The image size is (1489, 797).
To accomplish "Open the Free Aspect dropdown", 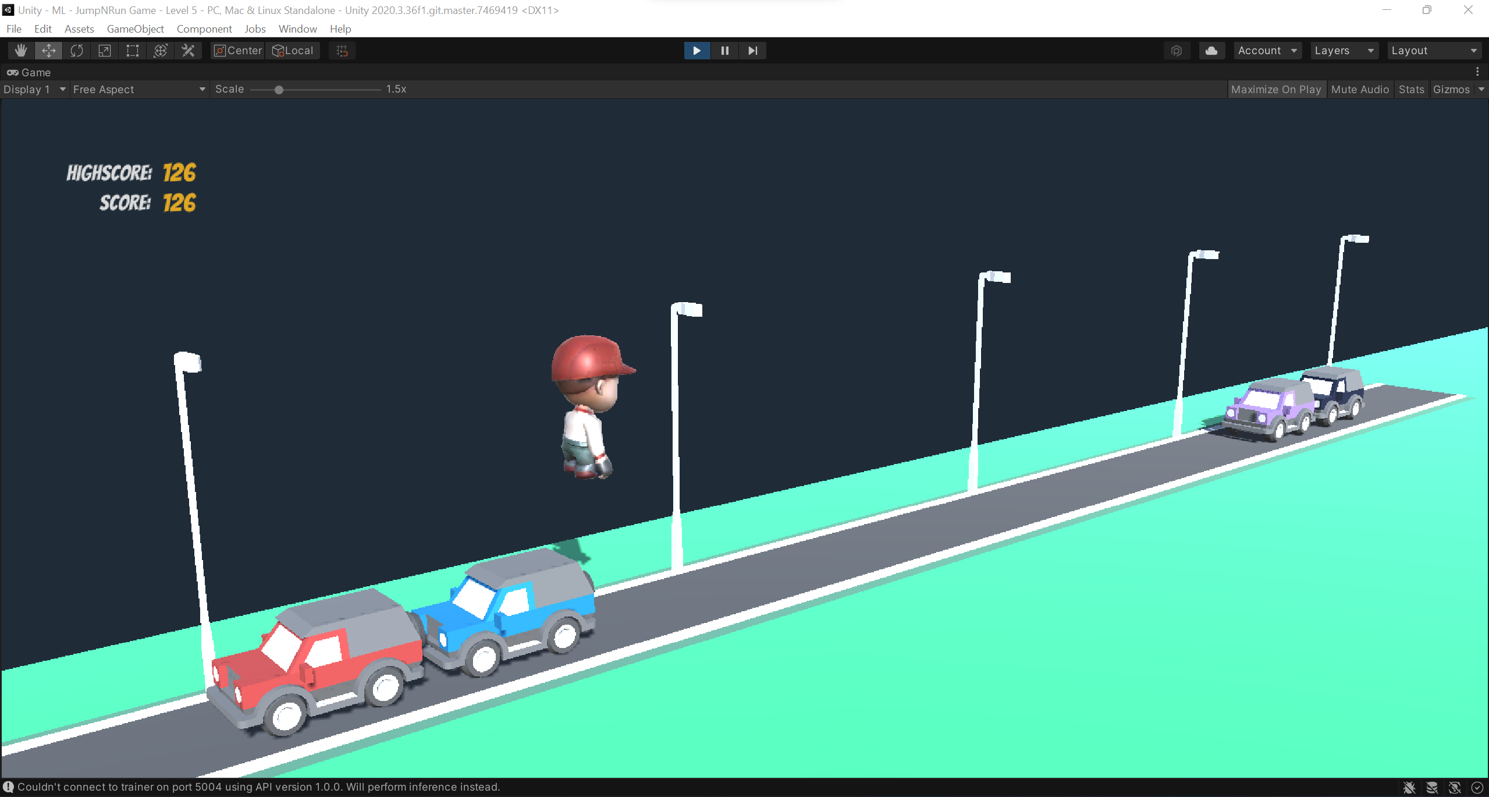I will tap(138, 89).
